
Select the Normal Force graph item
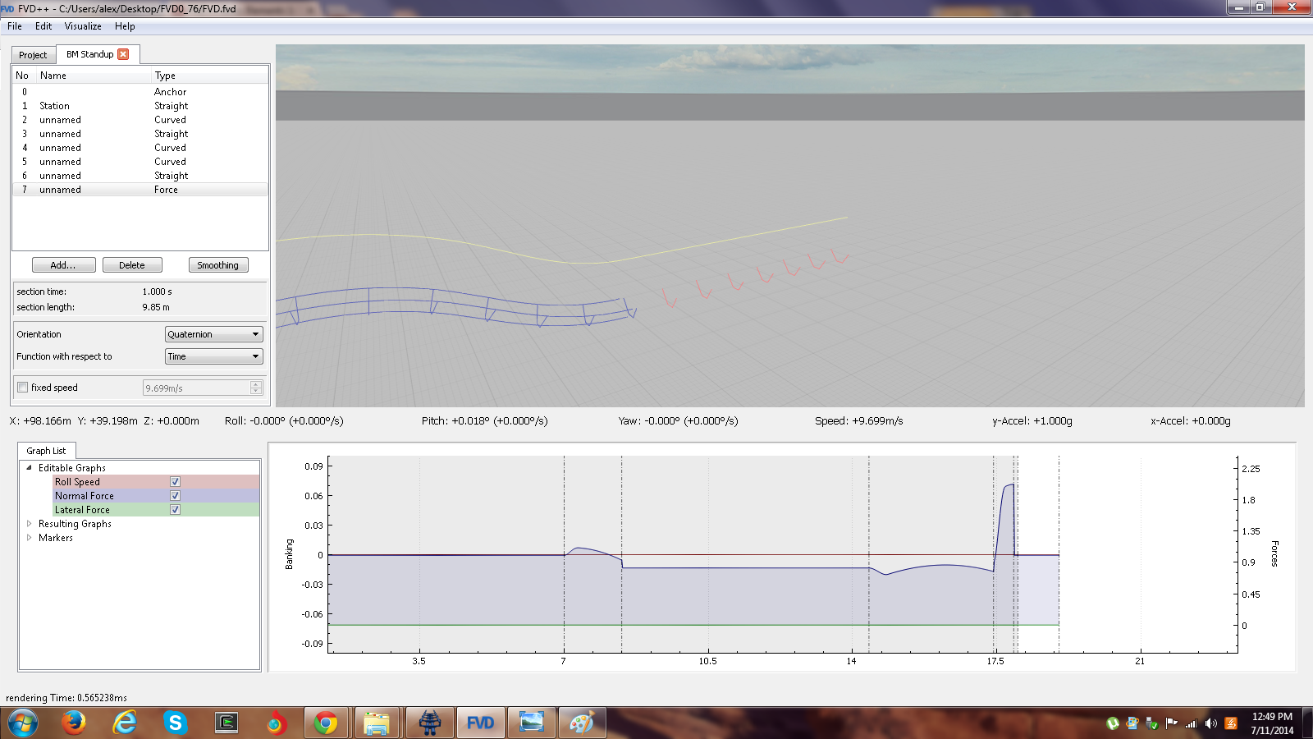click(x=85, y=496)
